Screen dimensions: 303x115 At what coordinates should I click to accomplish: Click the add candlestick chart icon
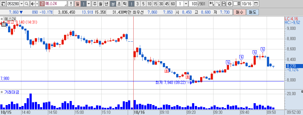[212, 3]
